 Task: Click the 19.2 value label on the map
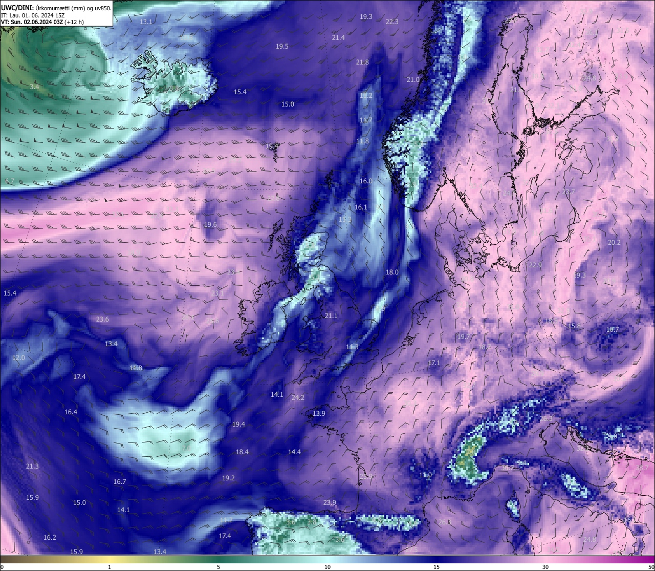pyautogui.click(x=228, y=478)
